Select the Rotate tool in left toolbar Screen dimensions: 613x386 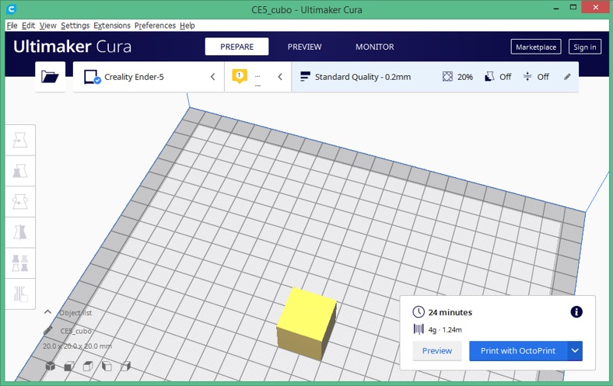click(x=20, y=202)
